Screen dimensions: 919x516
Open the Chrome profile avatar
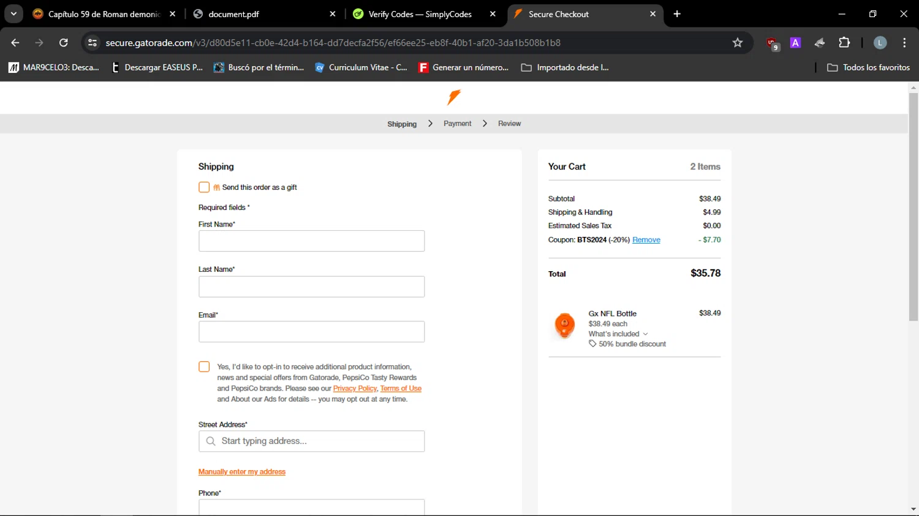(x=880, y=43)
